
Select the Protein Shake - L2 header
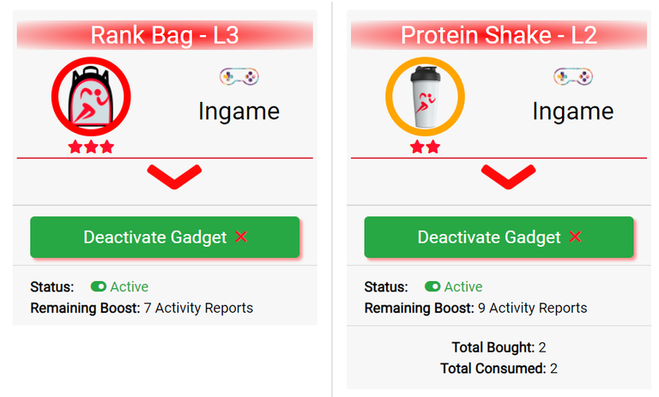pos(499,35)
